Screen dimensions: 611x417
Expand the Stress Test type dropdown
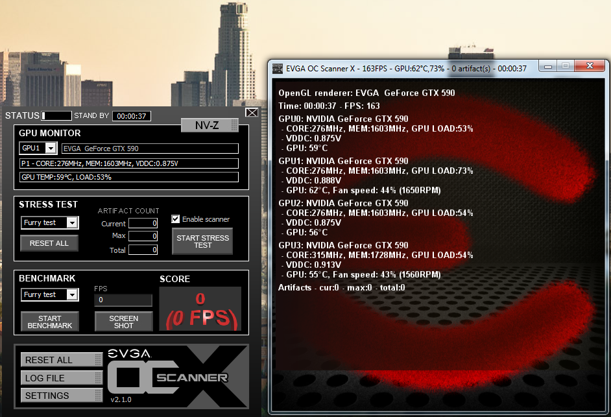coord(72,223)
